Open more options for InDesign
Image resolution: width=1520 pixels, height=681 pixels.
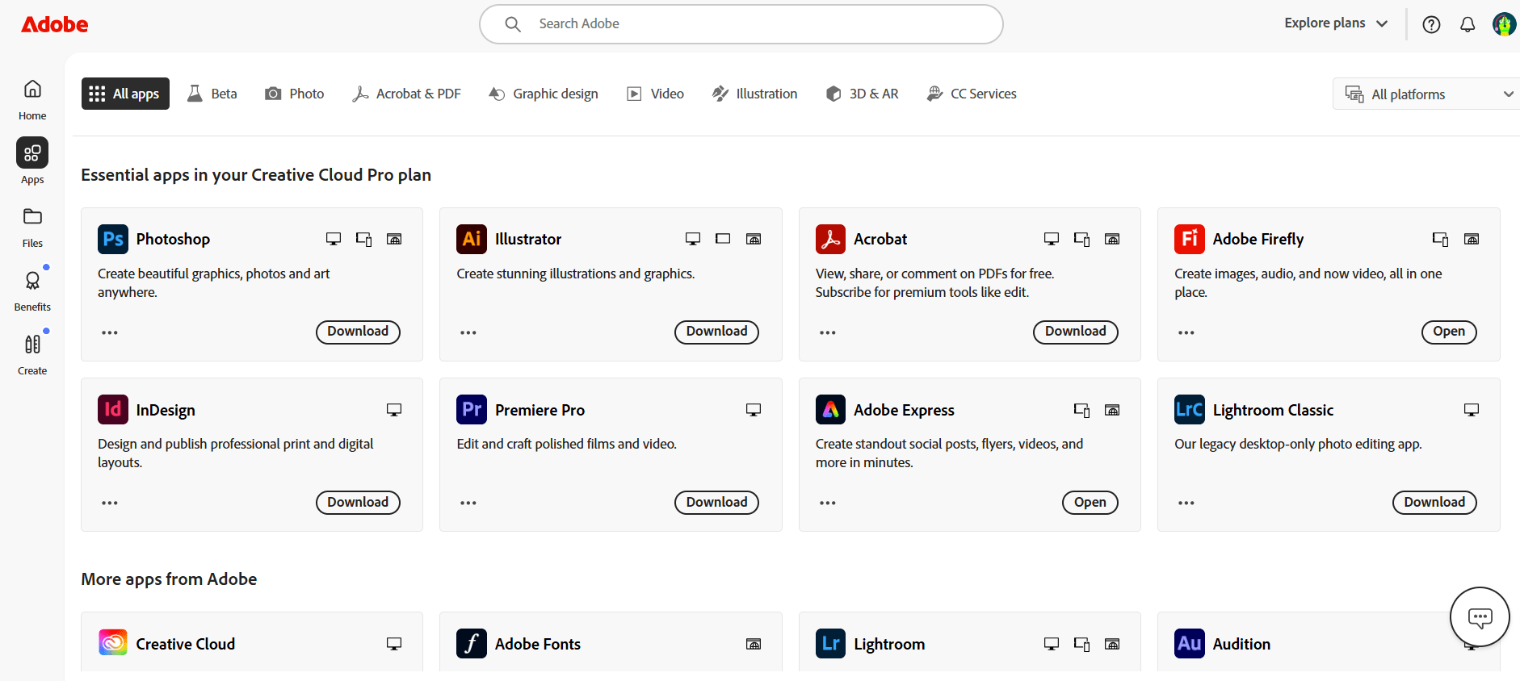point(110,503)
